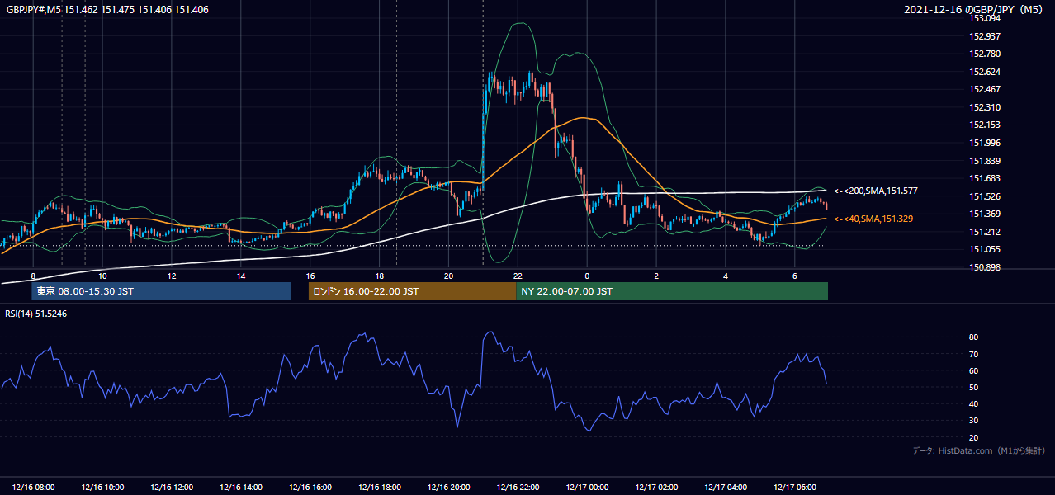This screenshot has height=495, width=1055.
Task: Click RSI scale value 30
Action: click(x=974, y=421)
